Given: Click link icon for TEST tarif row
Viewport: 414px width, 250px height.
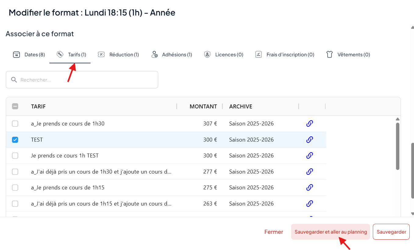Looking at the screenshot, I should 309,139.
